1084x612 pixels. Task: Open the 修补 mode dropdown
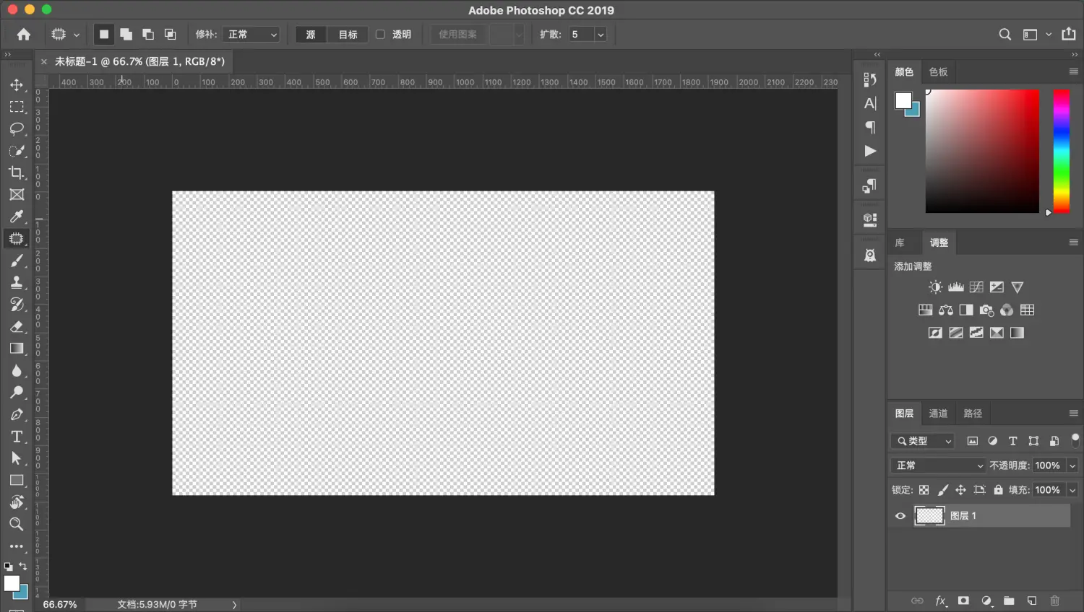(x=251, y=35)
